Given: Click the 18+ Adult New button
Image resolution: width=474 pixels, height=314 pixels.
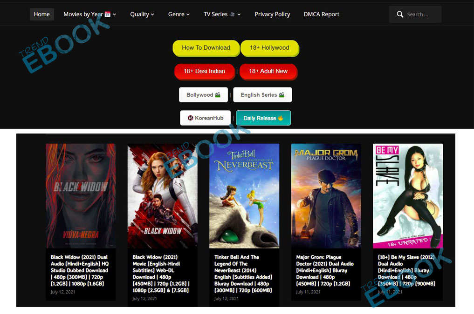Looking at the screenshot, I should tap(268, 72).
